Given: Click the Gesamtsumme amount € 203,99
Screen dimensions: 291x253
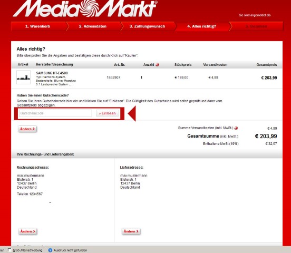Looking at the screenshot, I should (x=266, y=136).
